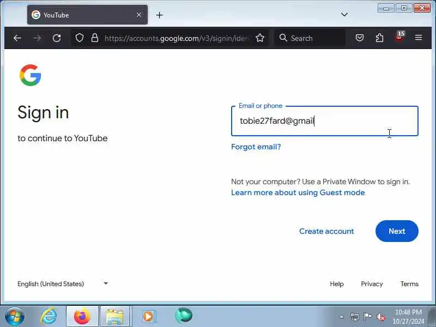This screenshot has width=436, height=327.
Task: Focus the Email or phone field
Action: (x=324, y=121)
